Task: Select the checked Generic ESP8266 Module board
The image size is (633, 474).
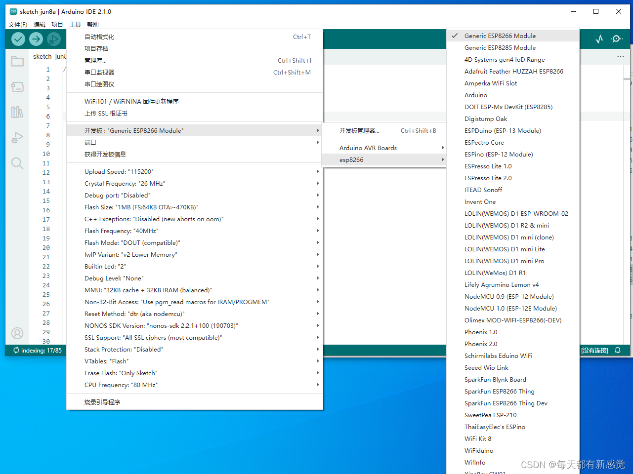Action: [x=513, y=36]
